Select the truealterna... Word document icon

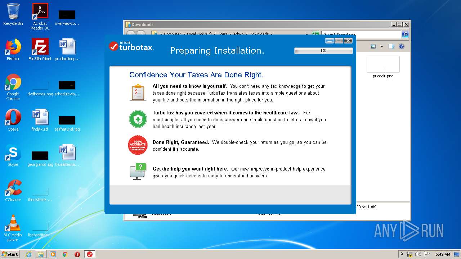[67, 155]
